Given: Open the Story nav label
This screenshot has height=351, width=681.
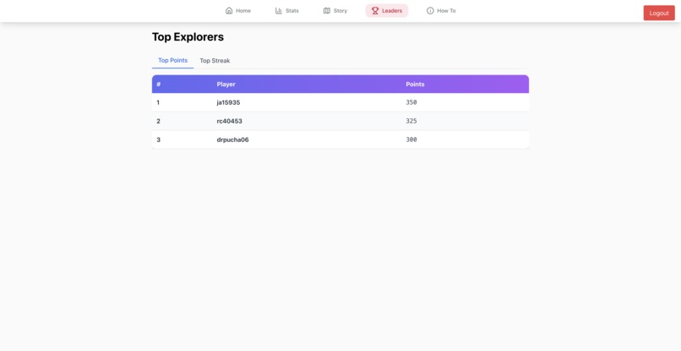Looking at the screenshot, I should click(x=340, y=11).
